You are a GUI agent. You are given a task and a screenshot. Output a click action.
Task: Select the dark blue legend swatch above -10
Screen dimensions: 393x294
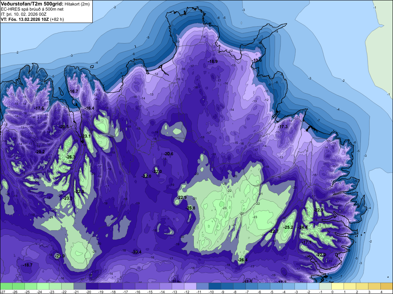click(x=215, y=286)
